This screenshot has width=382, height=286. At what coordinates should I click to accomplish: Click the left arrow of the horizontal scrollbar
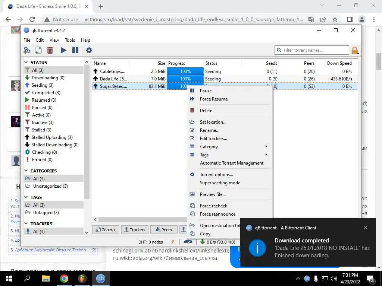point(95,219)
